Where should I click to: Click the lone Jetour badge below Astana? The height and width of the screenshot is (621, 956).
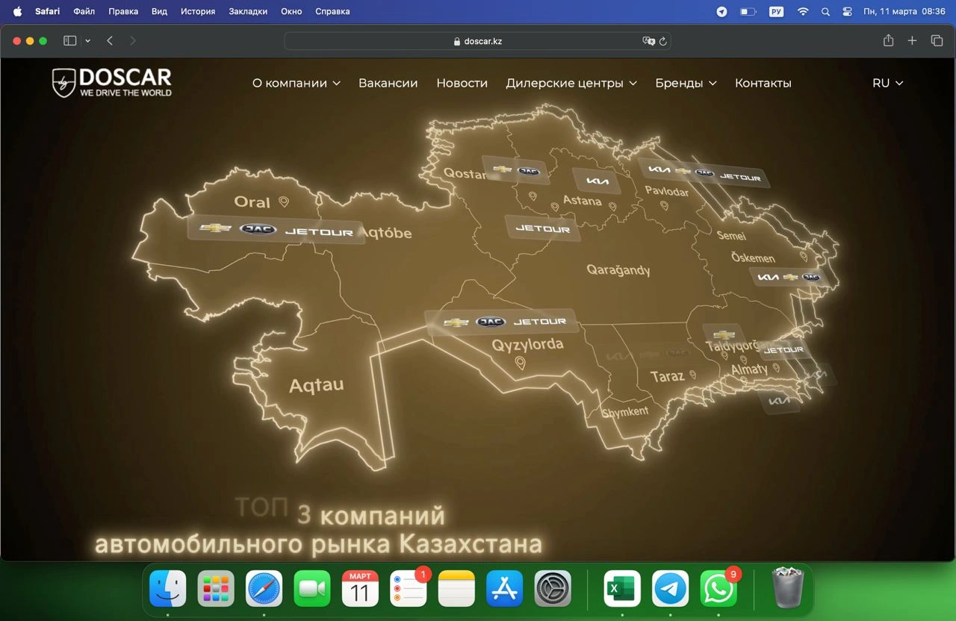point(543,228)
